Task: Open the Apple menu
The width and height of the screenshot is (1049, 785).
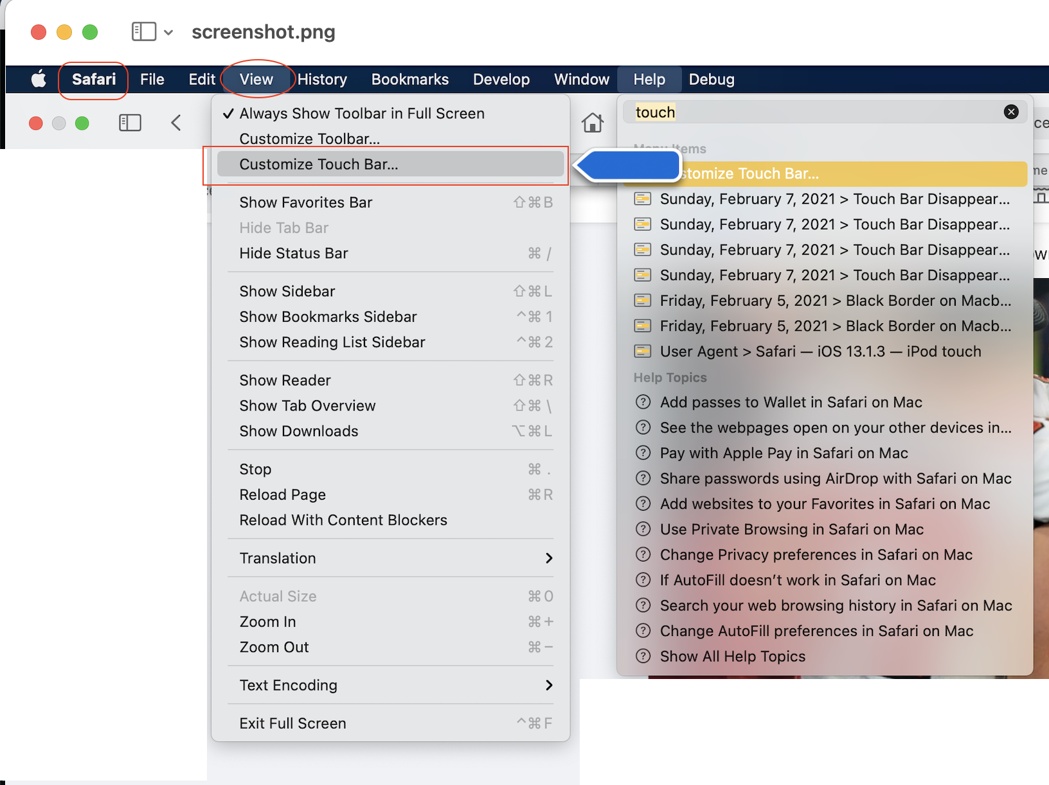Action: click(x=39, y=79)
